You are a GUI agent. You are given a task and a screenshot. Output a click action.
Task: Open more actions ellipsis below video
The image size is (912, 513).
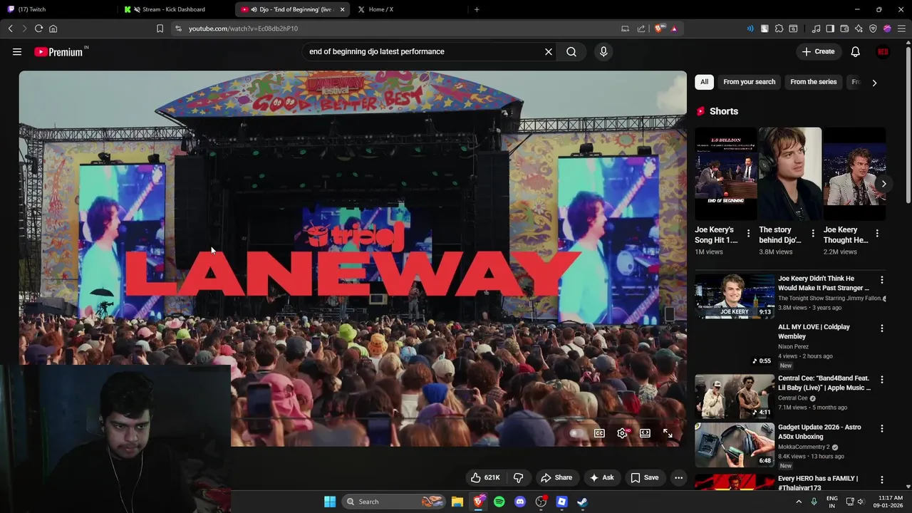(x=678, y=477)
